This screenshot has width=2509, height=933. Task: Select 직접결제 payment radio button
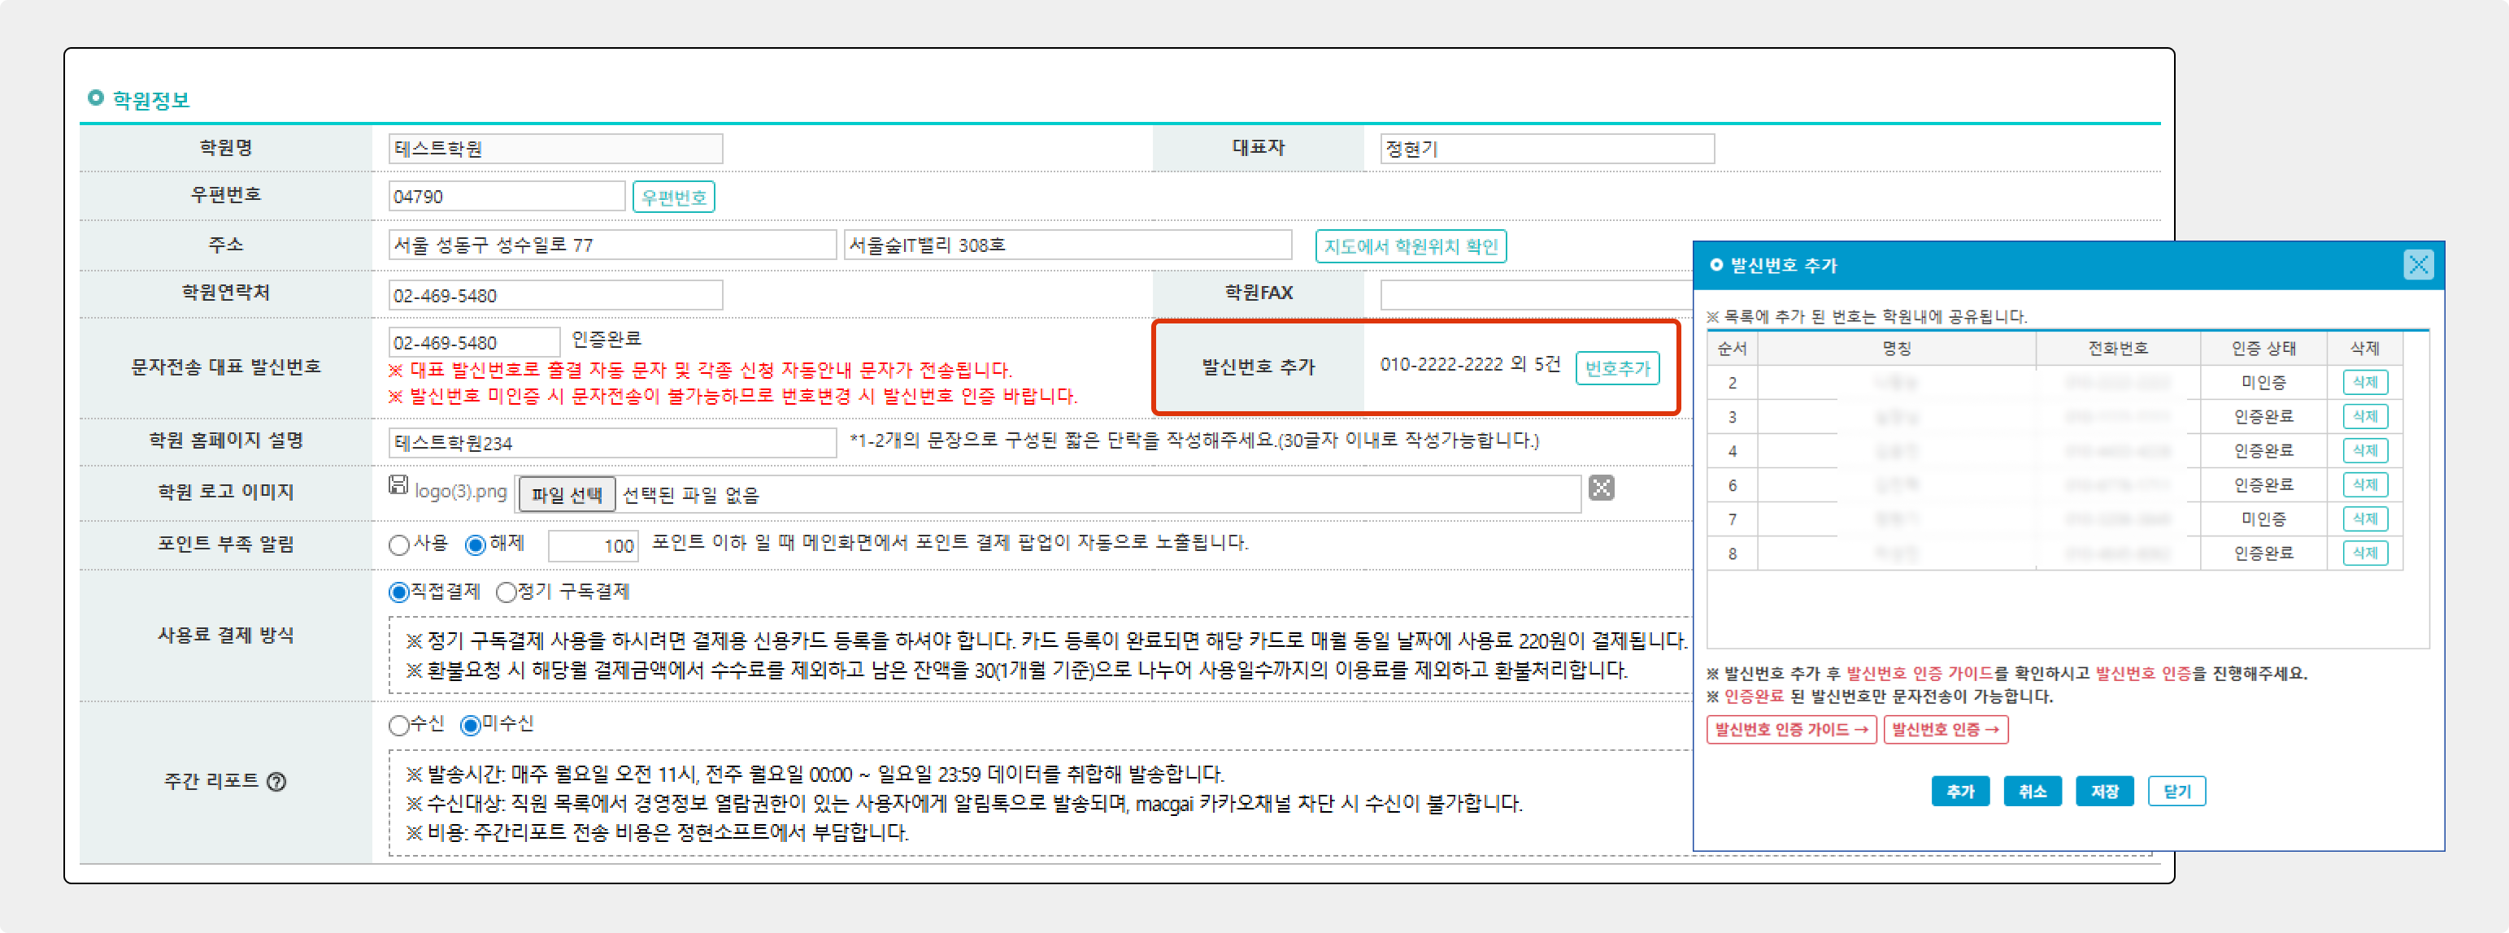coord(398,592)
